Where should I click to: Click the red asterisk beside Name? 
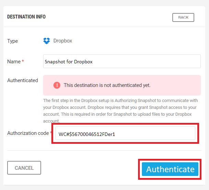tap(23, 62)
